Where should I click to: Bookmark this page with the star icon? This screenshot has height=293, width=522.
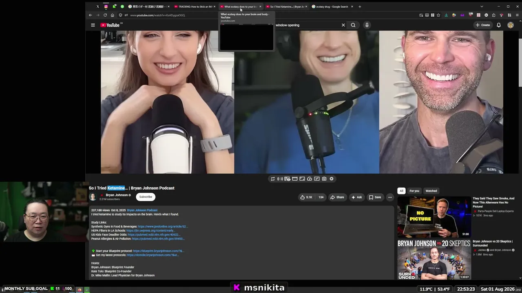(x=438, y=15)
